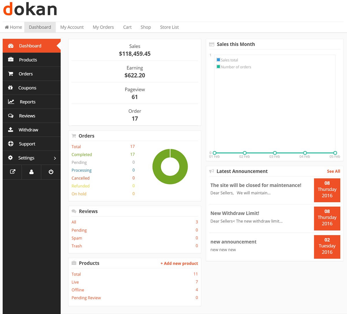Click the Add new product link

(x=179, y=263)
